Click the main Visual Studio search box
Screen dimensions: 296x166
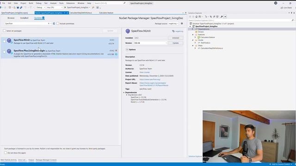click(110, 3)
